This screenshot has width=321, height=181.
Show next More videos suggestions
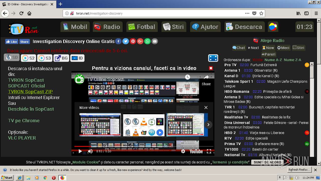[208, 125]
